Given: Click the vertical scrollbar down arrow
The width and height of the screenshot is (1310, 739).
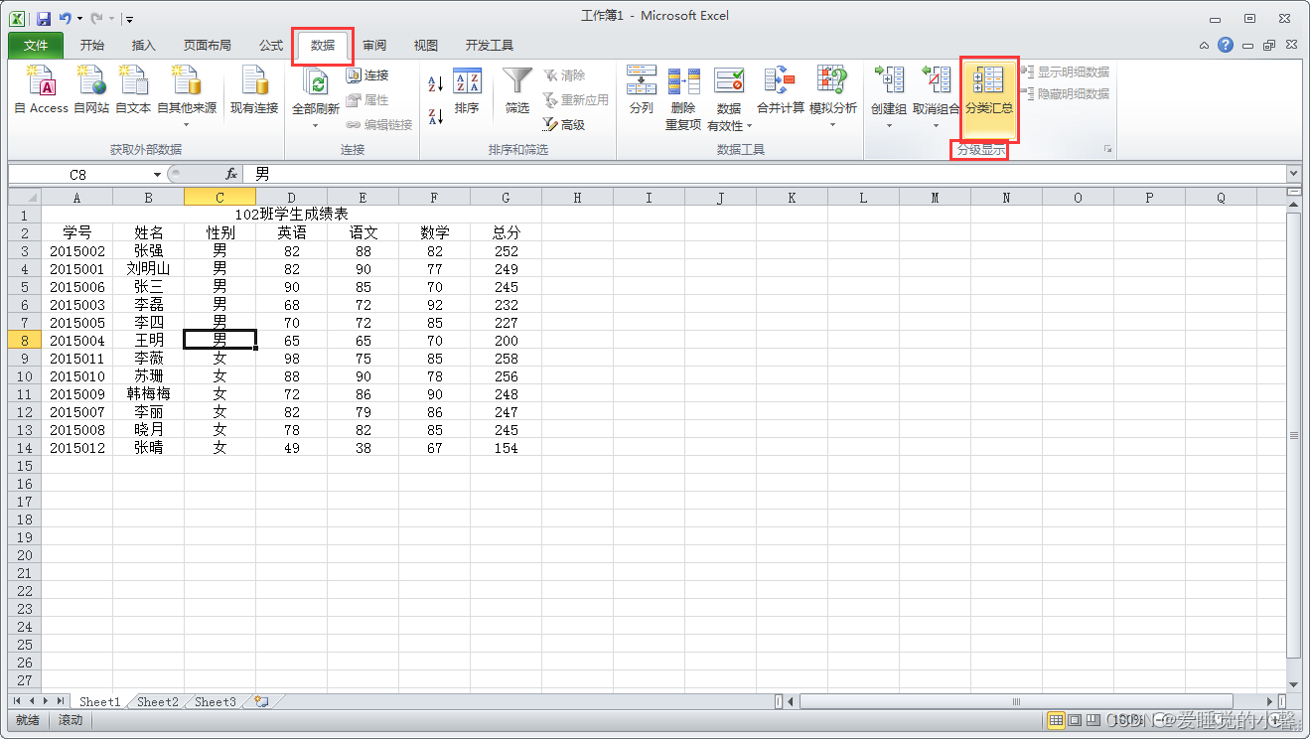Looking at the screenshot, I should [x=1293, y=684].
